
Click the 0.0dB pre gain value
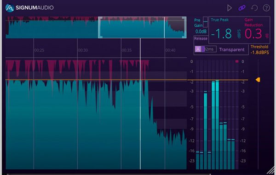(201, 32)
